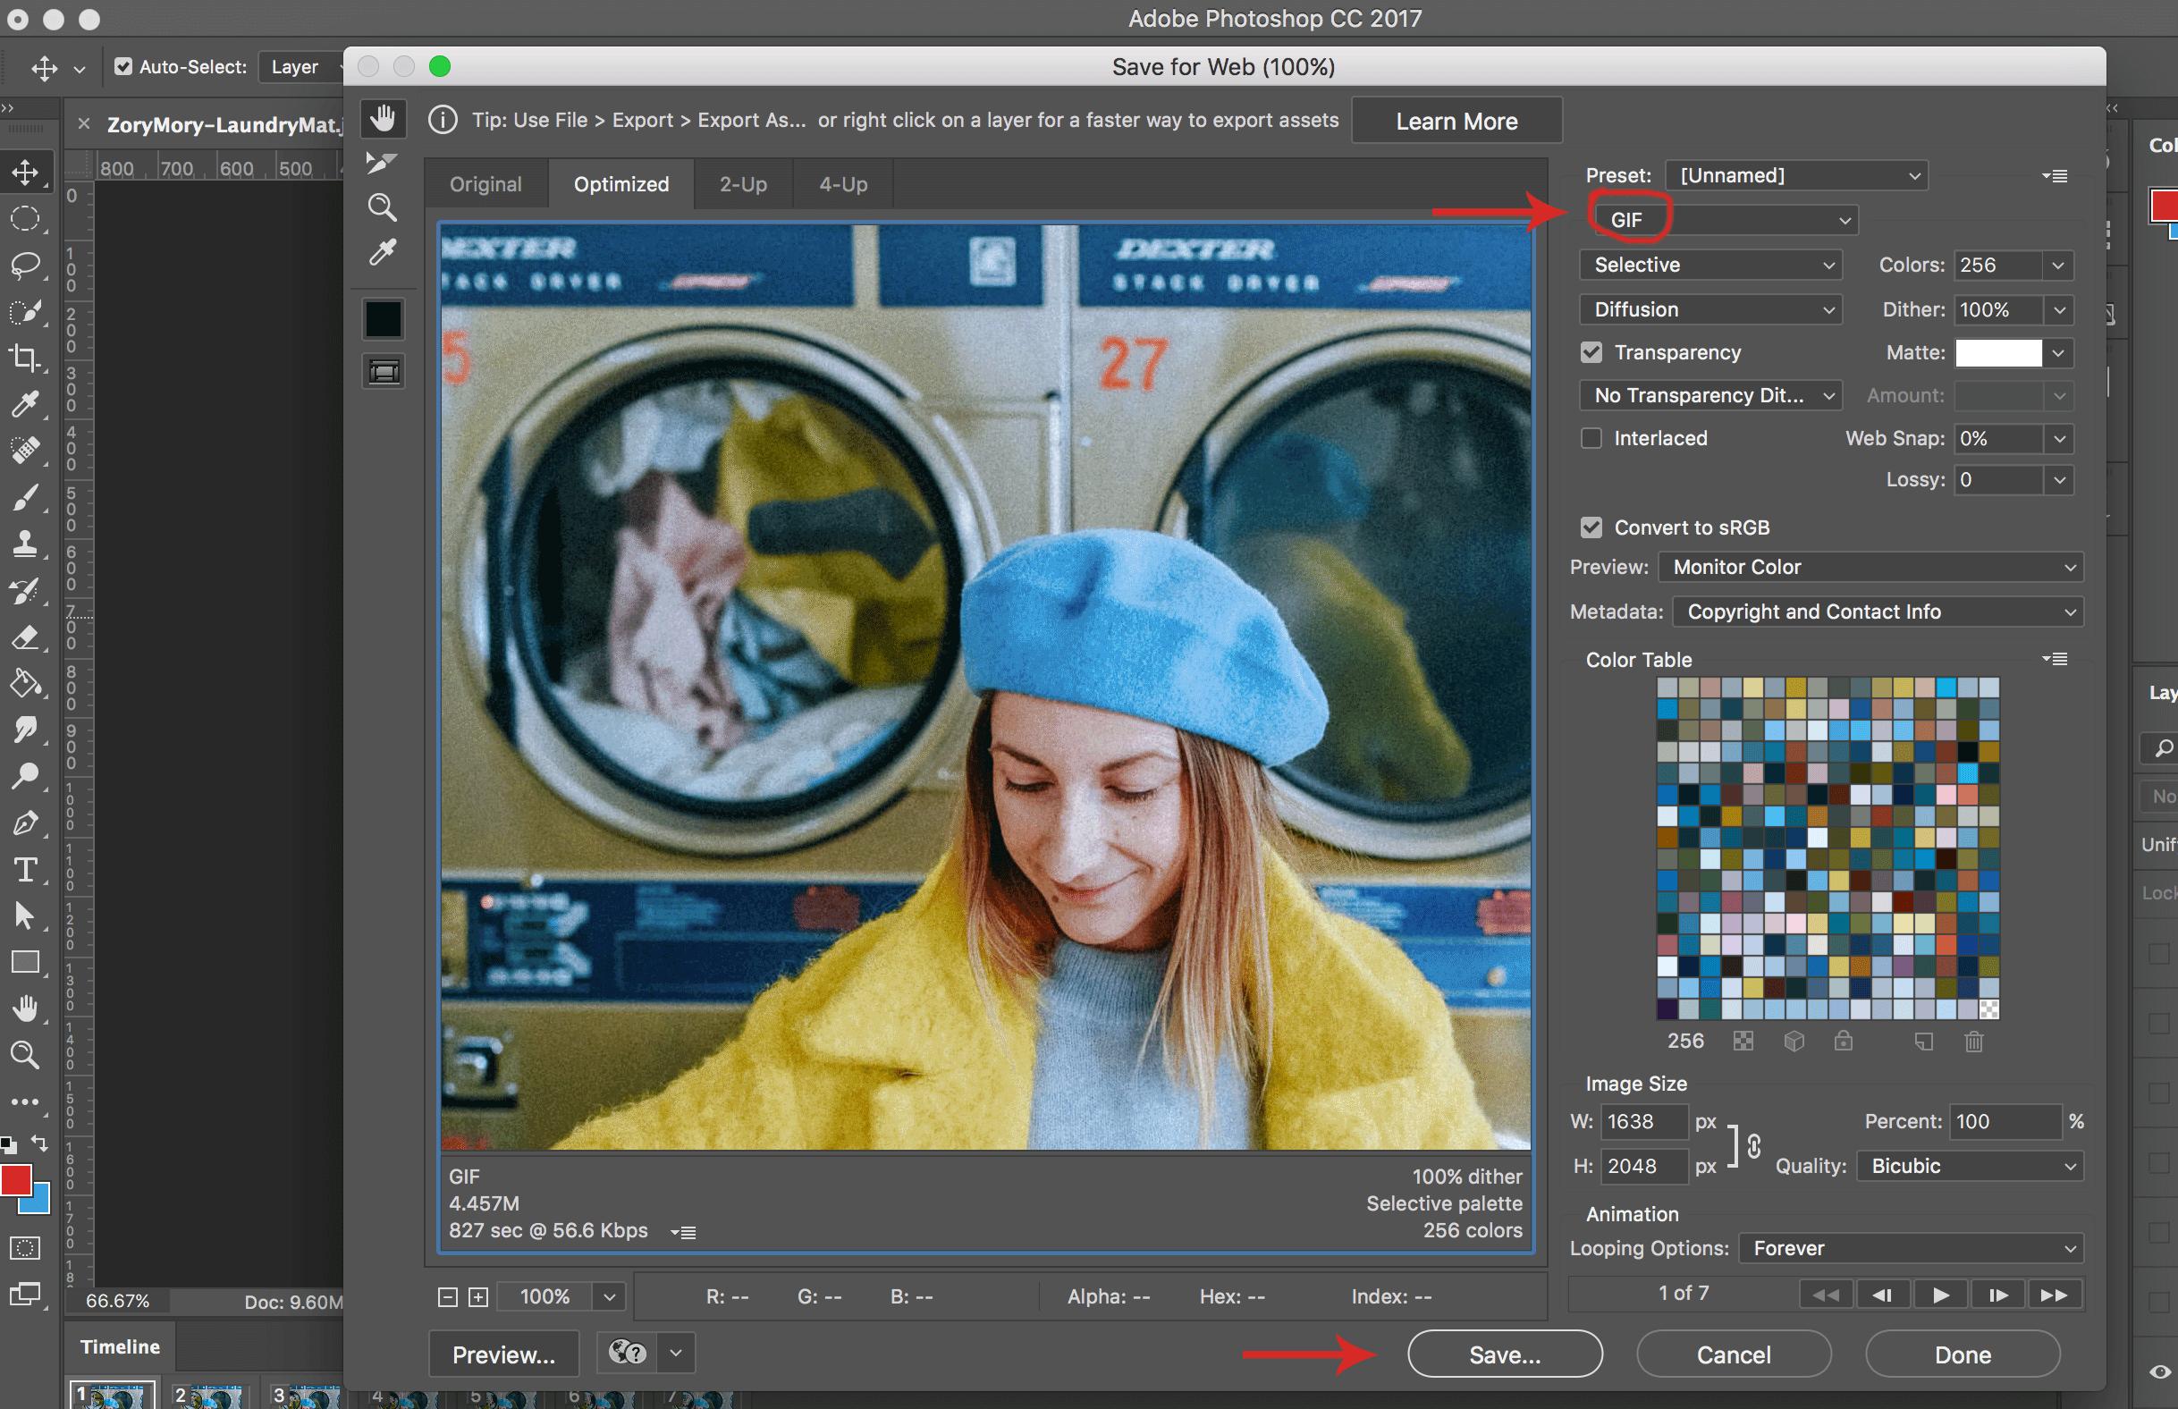2178x1409 pixels.
Task: Select the Zoom tool in Save for Web
Action: (x=383, y=207)
